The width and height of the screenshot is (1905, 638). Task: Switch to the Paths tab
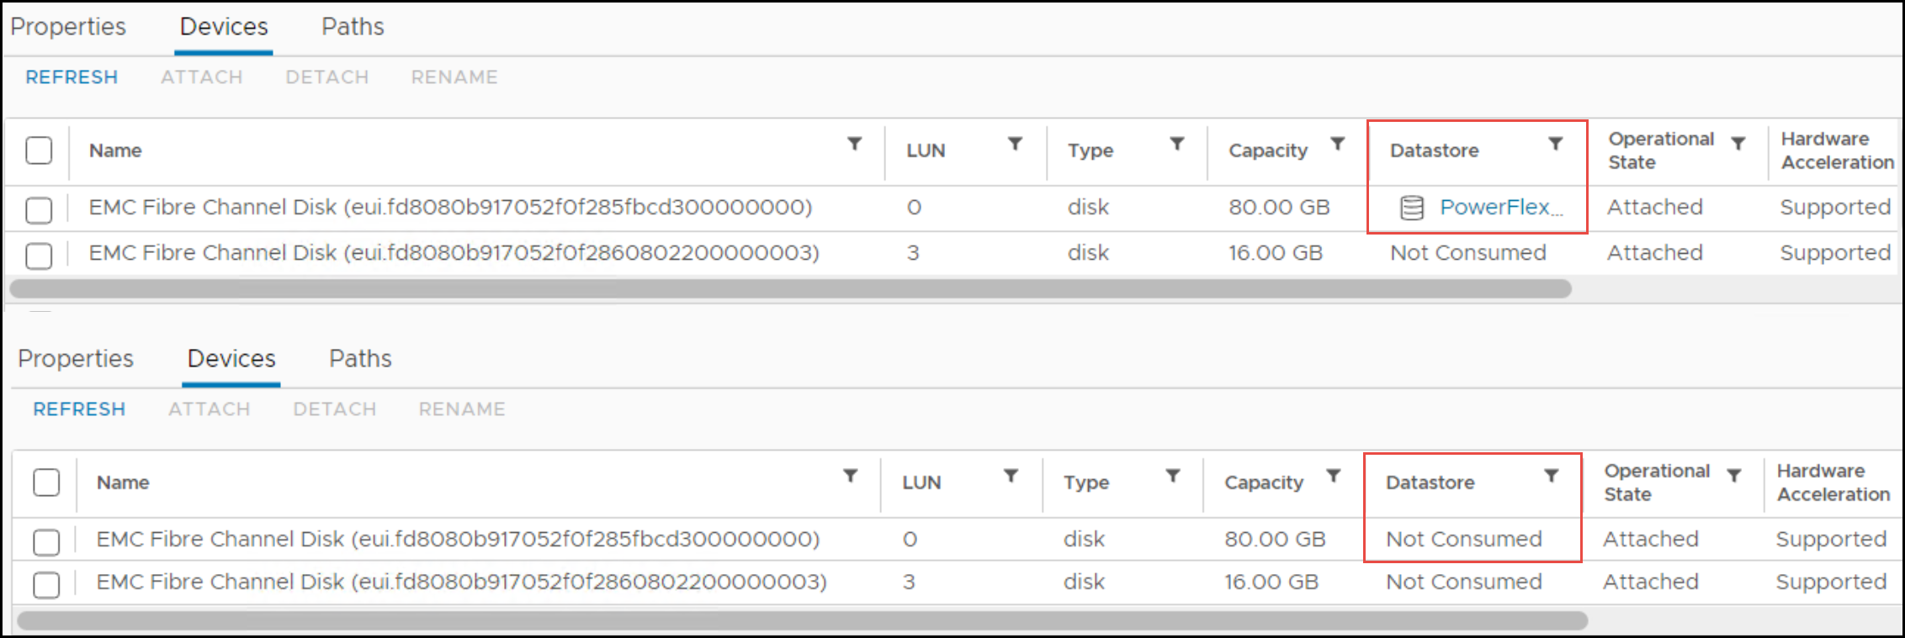(x=352, y=26)
